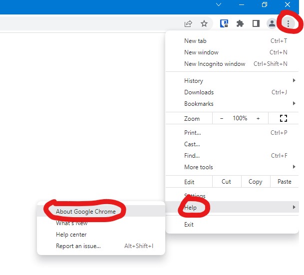
Task: Click the Bitwarden shield extension icon
Action: (x=225, y=23)
